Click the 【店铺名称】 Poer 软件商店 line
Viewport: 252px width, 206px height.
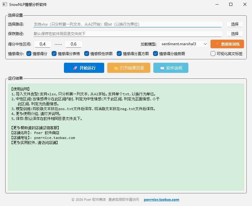(35, 133)
